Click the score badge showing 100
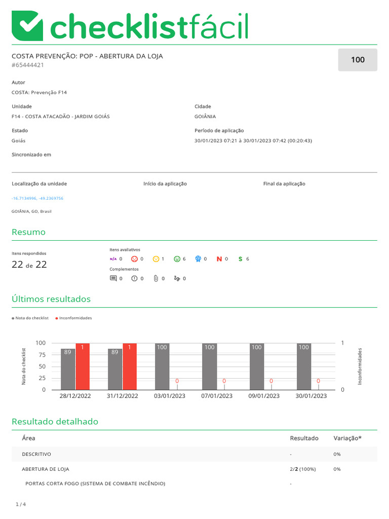 pyautogui.click(x=358, y=60)
